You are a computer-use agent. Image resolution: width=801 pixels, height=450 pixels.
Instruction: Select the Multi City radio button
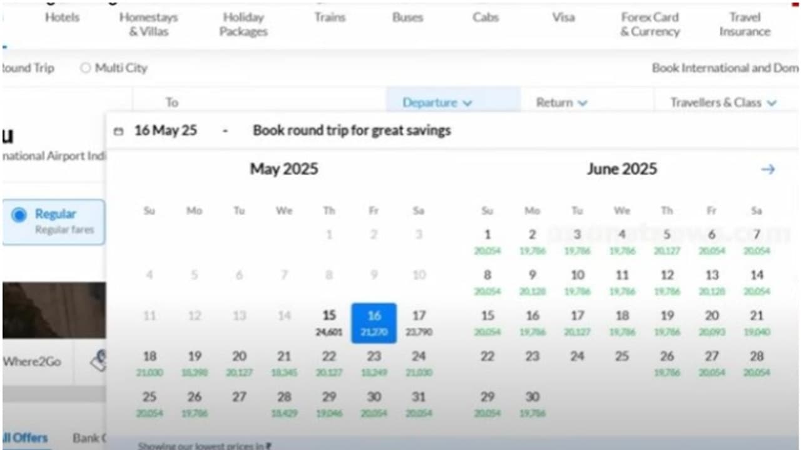(x=86, y=68)
